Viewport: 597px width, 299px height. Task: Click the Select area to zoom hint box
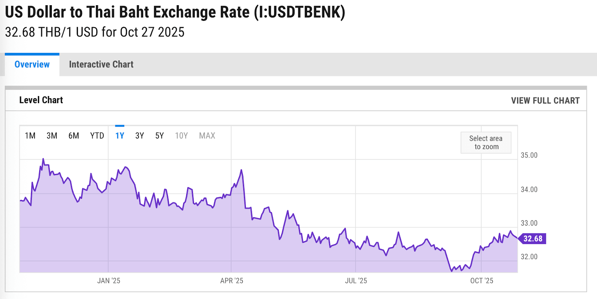pyautogui.click(x=486, y=143)
